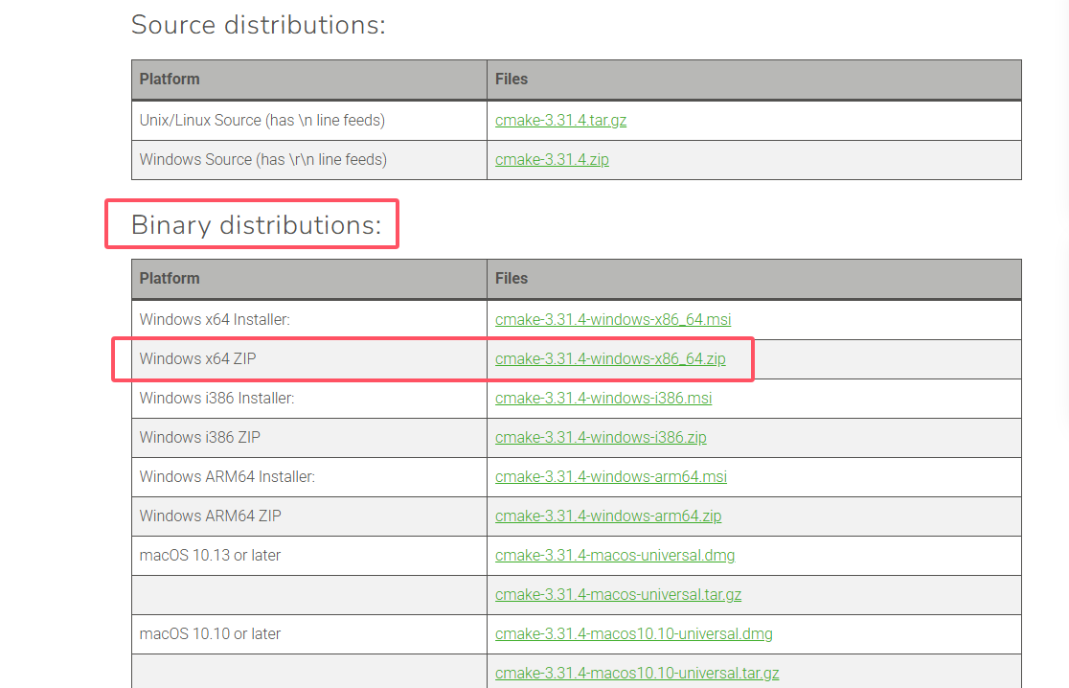Download cmake-3.31.4-windows-x86_64.zip archive
The height and width of the screenshot is (688, 1069).
tap(610, 358)
